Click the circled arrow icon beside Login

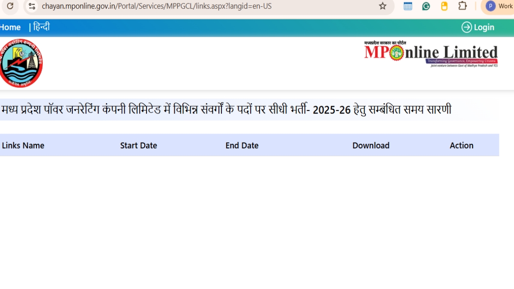pyautogui.click(x=466, y=27)
